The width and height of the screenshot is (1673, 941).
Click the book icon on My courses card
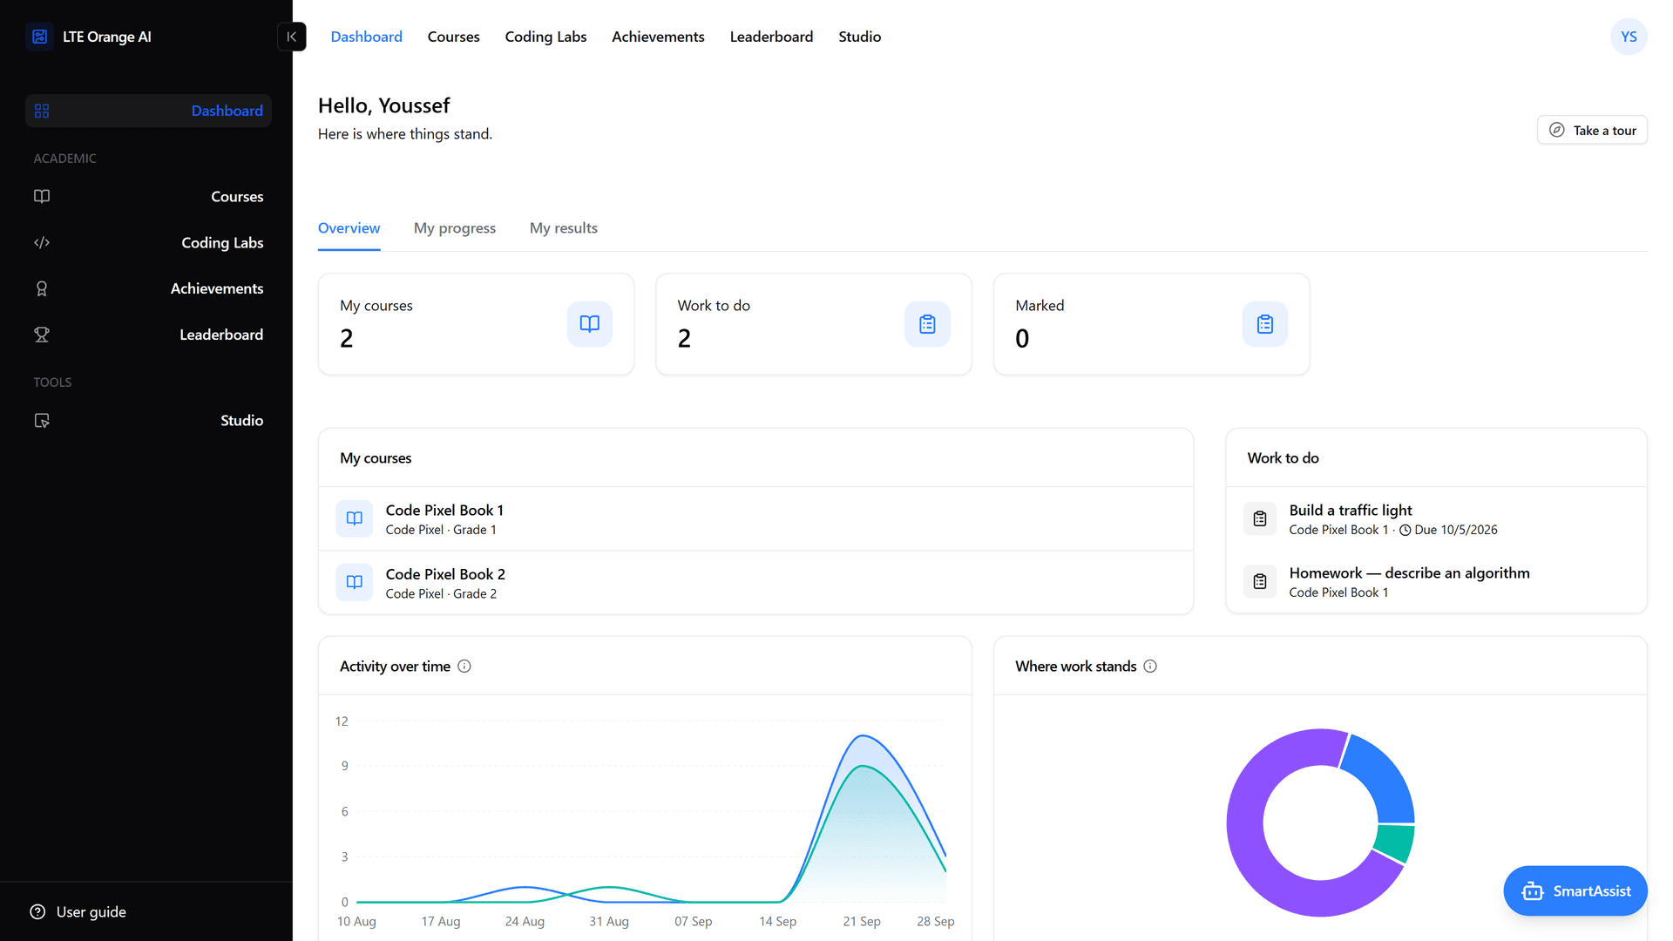coord(590,324)
